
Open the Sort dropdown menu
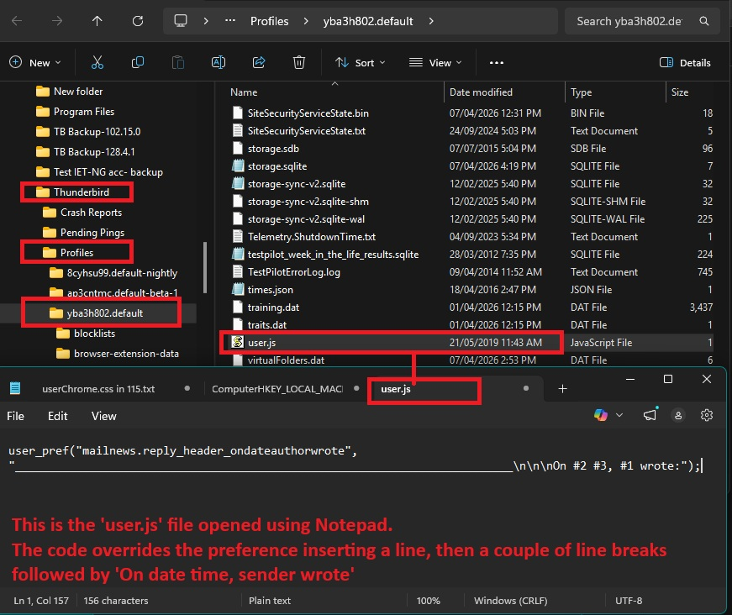[360, 62]
